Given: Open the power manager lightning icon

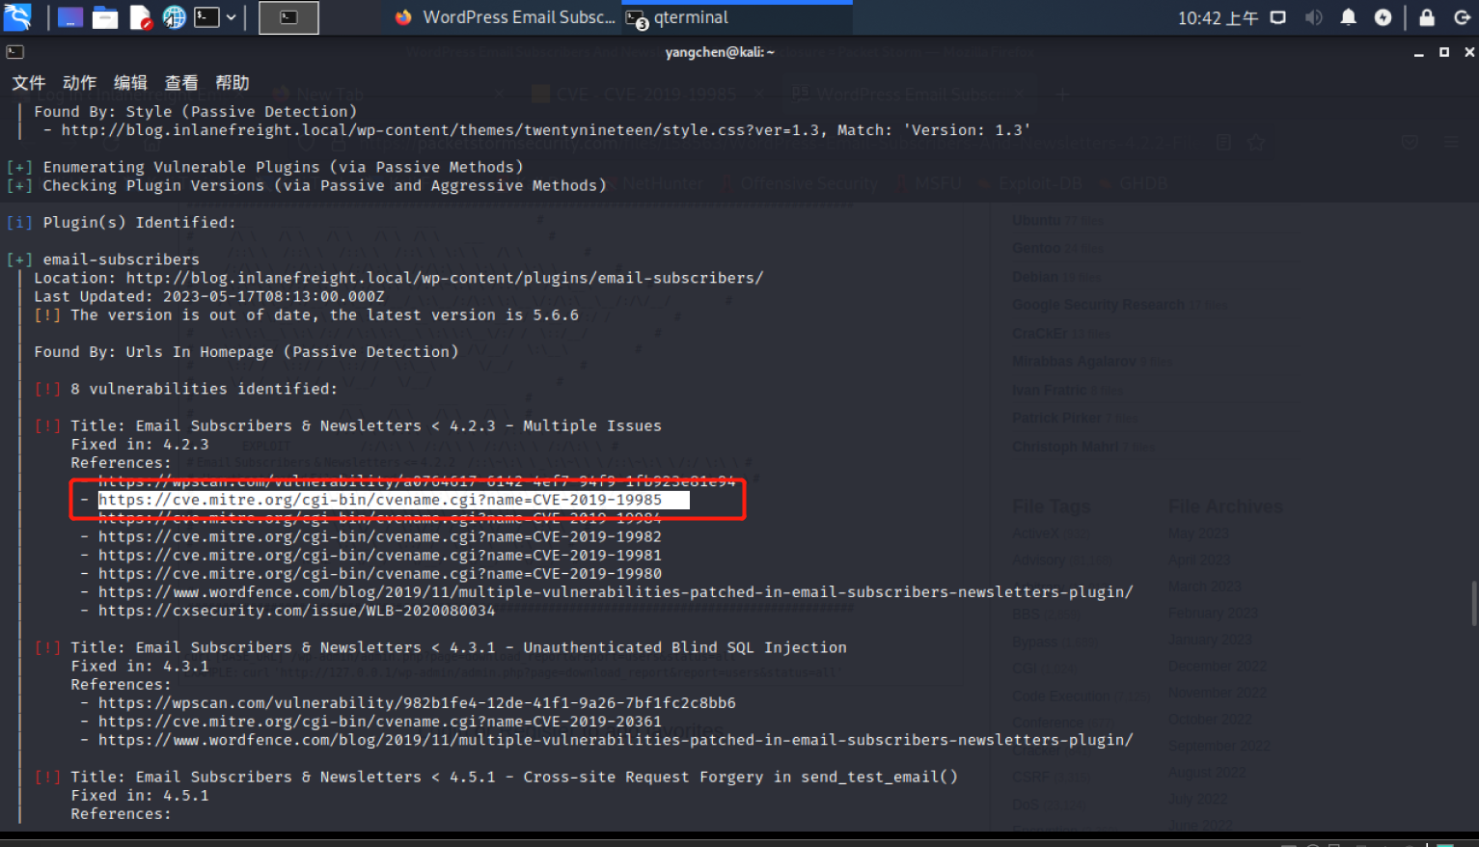Looking at the screenshot, I should 1383,17.
